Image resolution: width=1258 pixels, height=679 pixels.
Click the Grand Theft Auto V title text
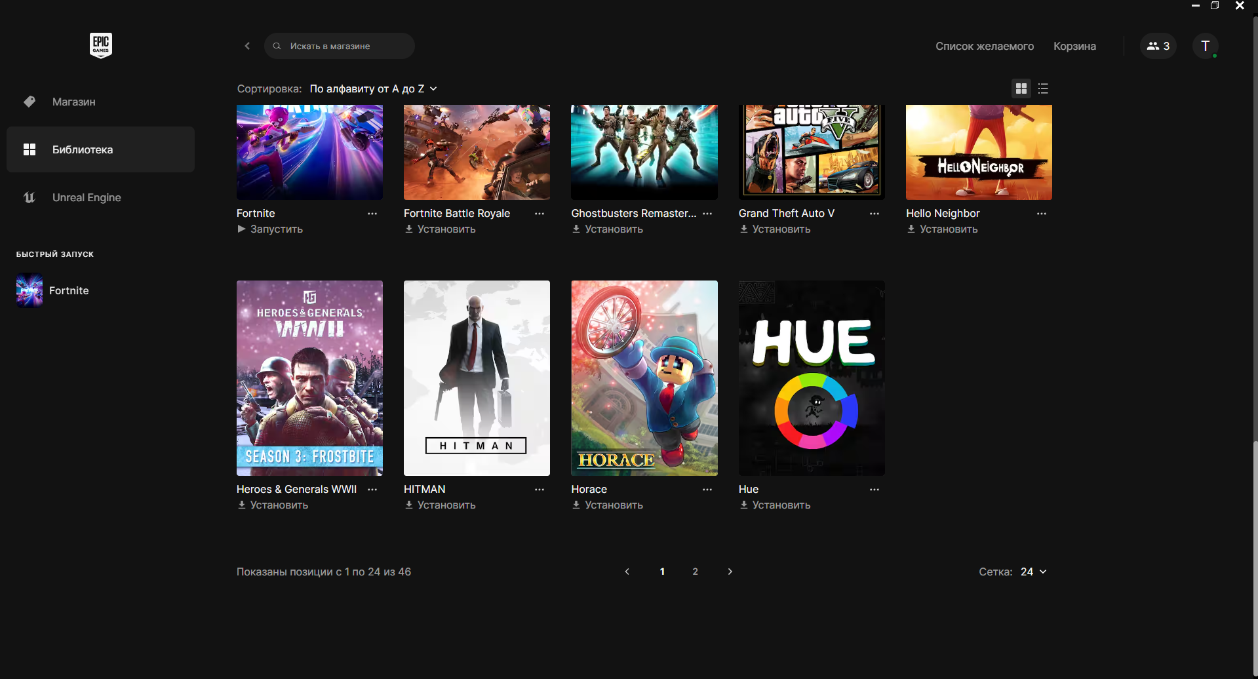click(x=787, y=214)
